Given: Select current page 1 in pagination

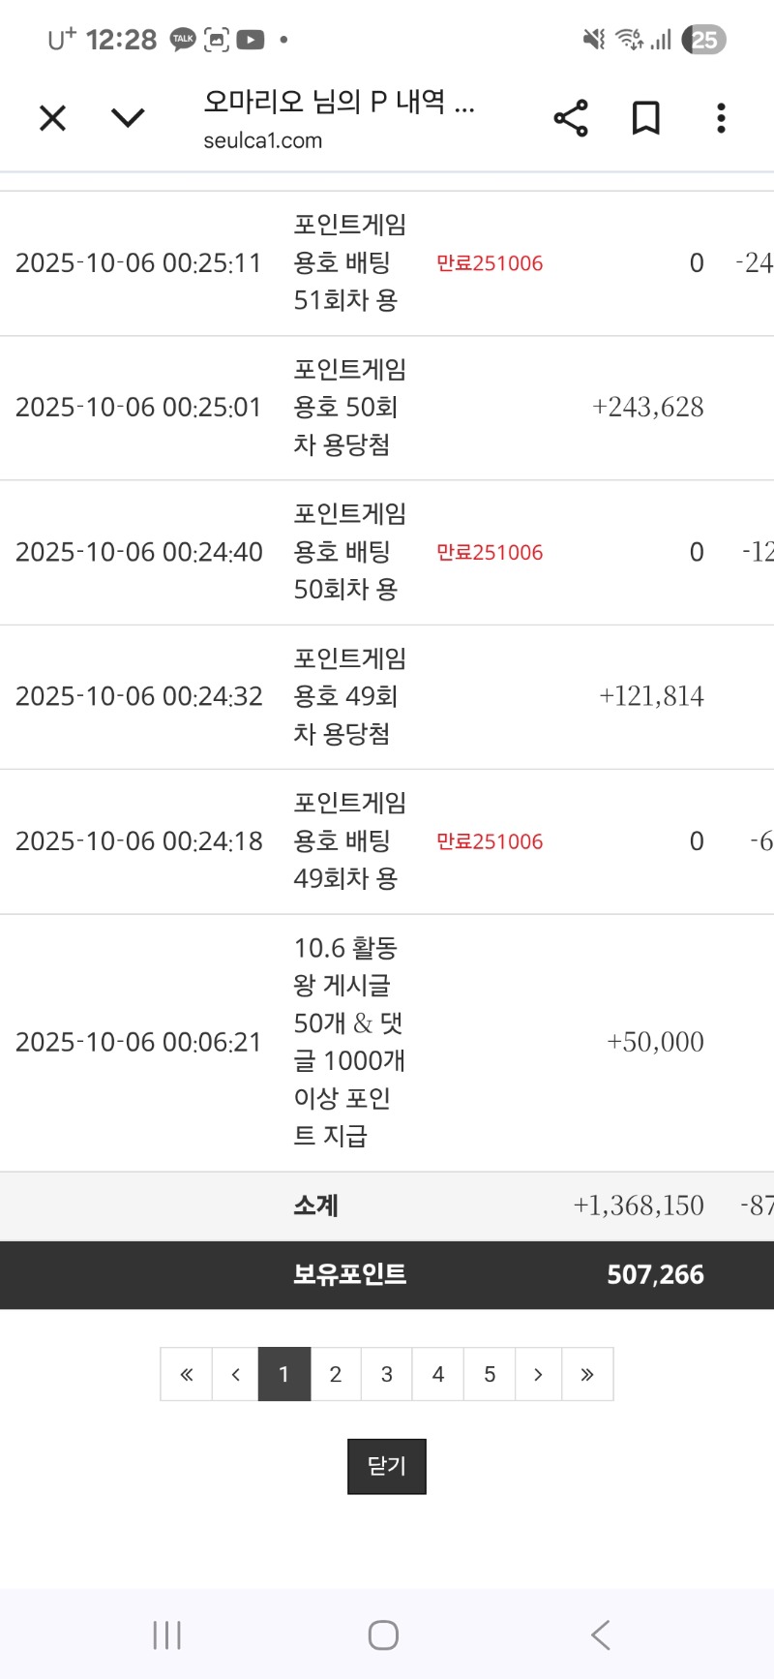Looking at the screenshot, I should (x=284, y=1374).
